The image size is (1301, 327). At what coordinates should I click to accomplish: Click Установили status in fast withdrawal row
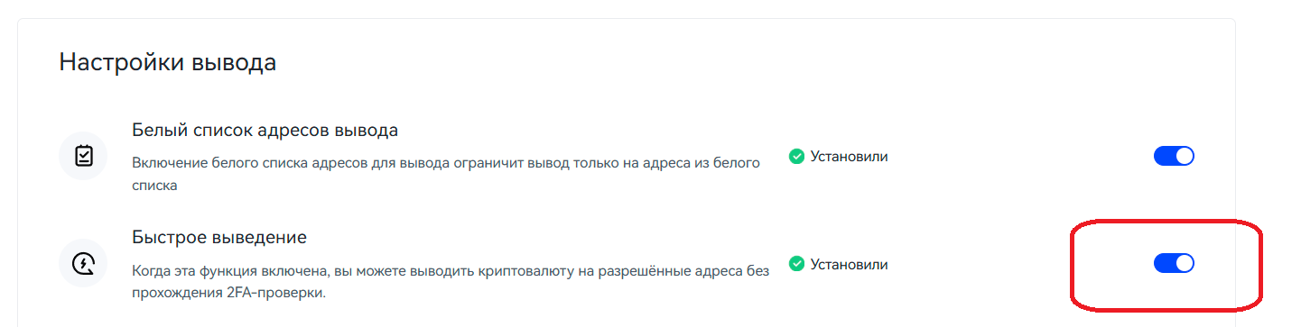point(849,264)
